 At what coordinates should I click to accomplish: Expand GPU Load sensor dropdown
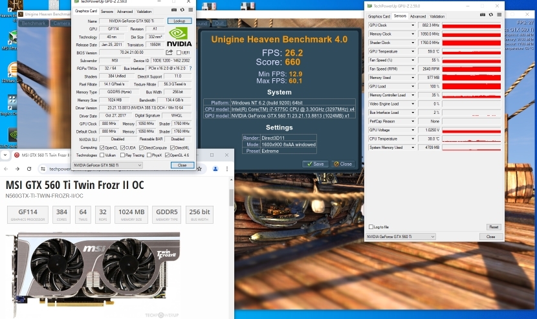tap(413, 86)
